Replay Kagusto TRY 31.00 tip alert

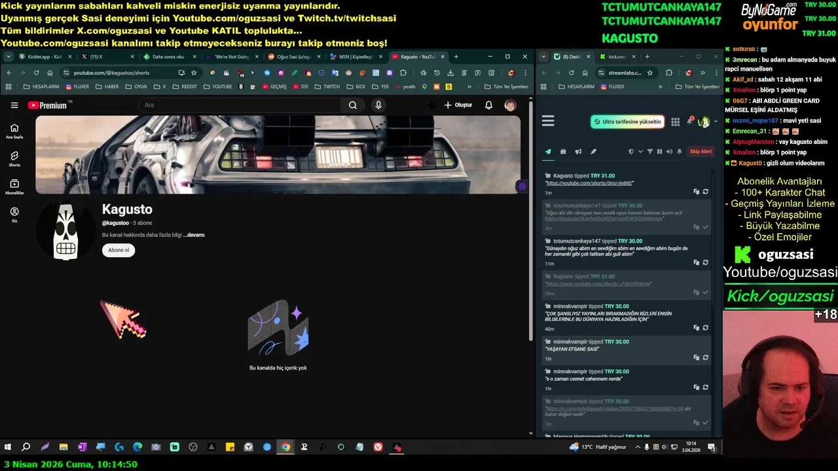[705, 192]
